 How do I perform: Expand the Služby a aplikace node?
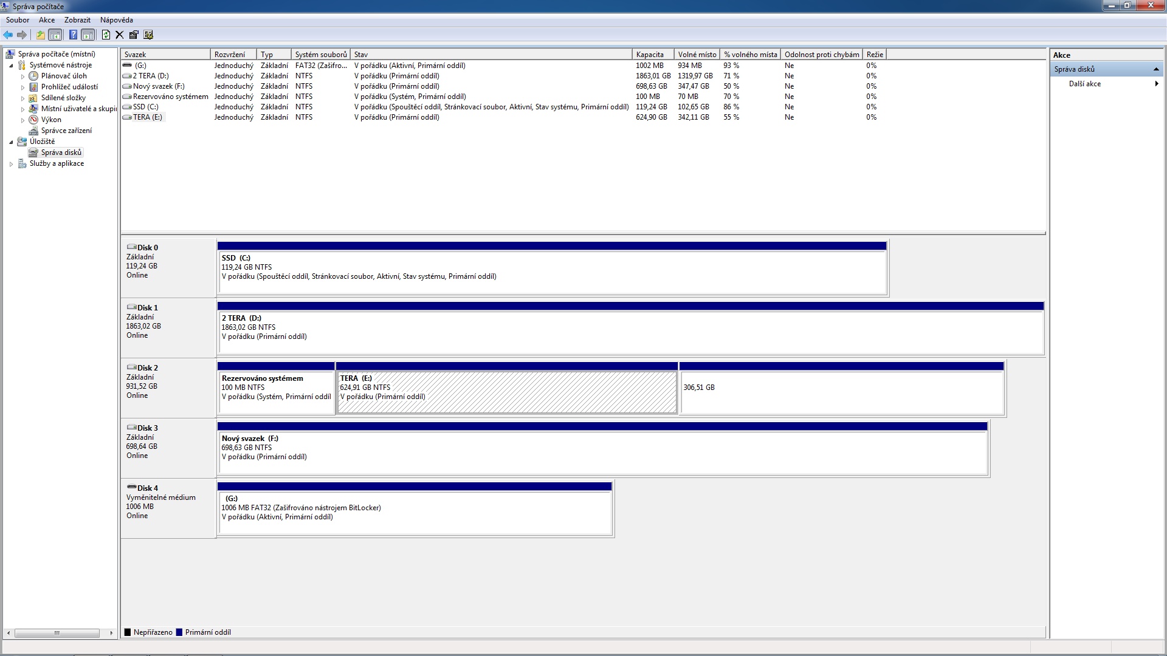click(12, 164)
